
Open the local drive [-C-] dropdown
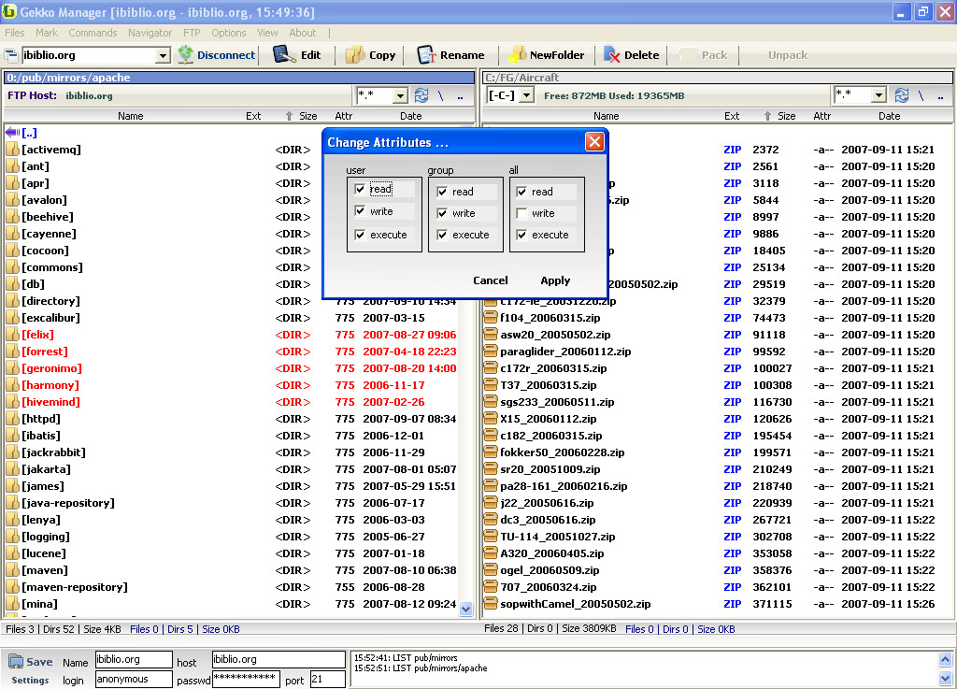click(526, 95)
